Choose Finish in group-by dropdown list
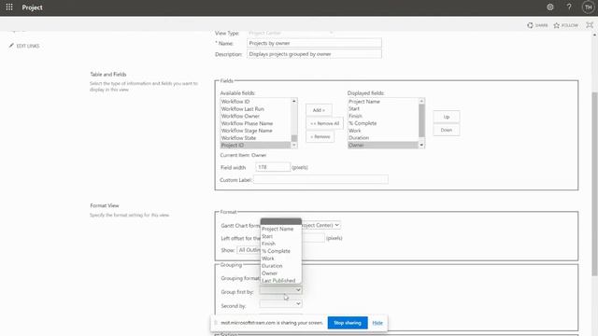598x336 pixels. (281, 244)
